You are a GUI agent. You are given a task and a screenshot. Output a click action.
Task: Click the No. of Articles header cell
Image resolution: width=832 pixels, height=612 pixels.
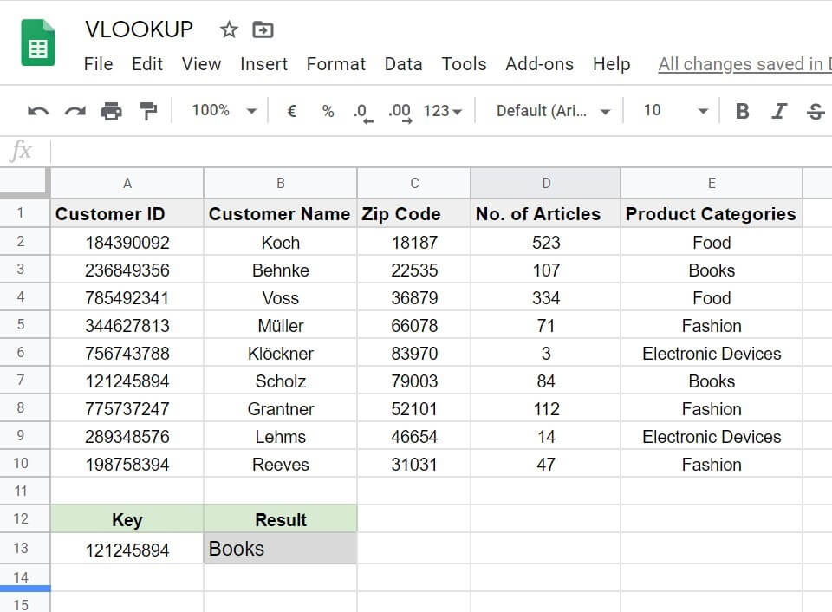(545, 214)
